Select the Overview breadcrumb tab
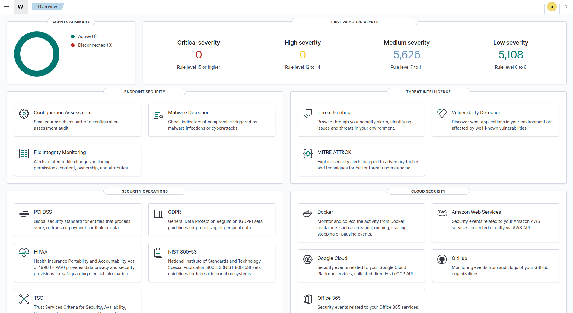573x313 pixels. point(47,7)
